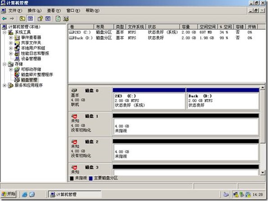Click the second quick launch icon
Screen dimensions: 268x201
point(32,194)
